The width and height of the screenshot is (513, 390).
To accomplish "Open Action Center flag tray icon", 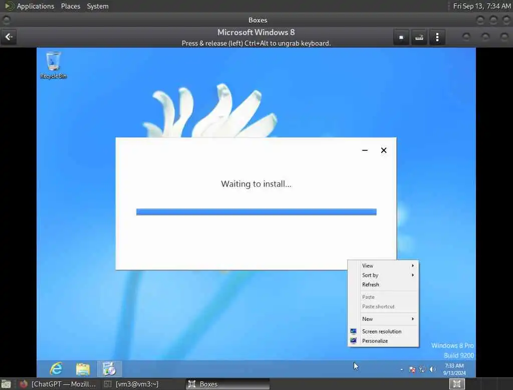I will click(412, 369).
